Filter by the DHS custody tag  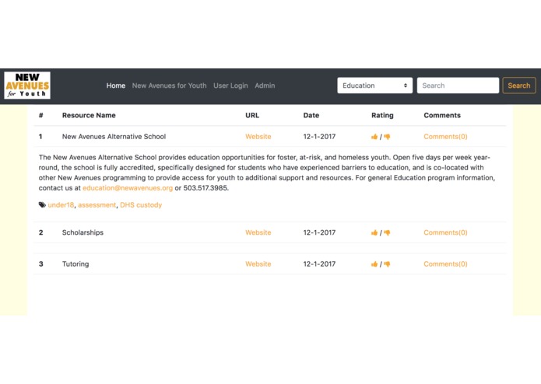(141, 205)
